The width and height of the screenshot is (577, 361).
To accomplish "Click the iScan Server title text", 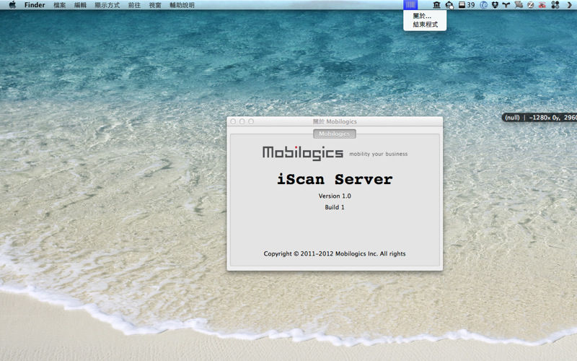I will click(x=335, y=179).
